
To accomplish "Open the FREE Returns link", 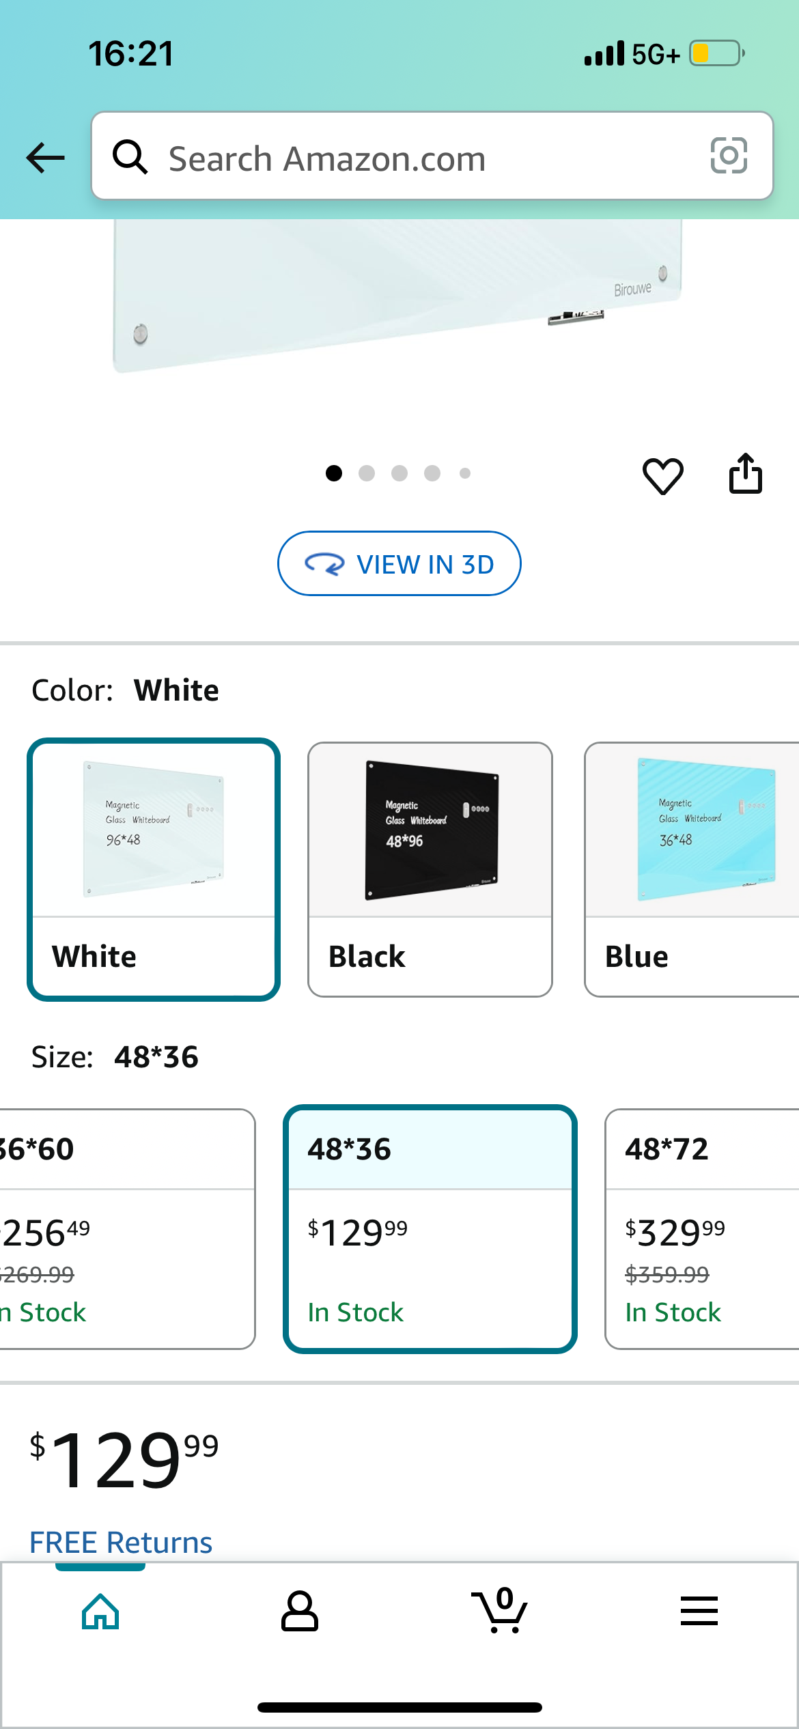I will click(x=121, y=1542).
